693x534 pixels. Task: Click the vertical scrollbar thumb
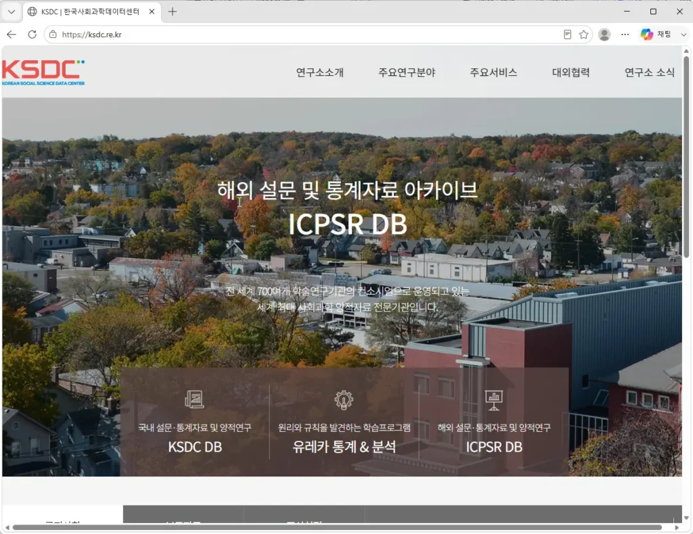pos(686,157)
